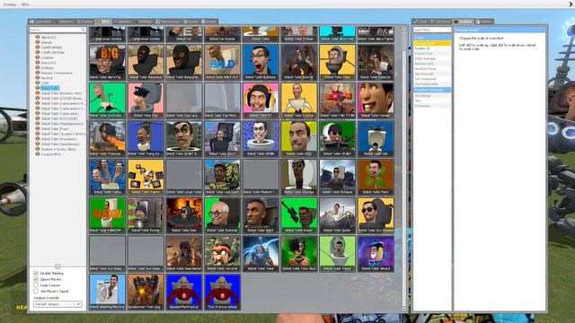Click the Skibidi Toilet Female icon

[x=376, y=100]
